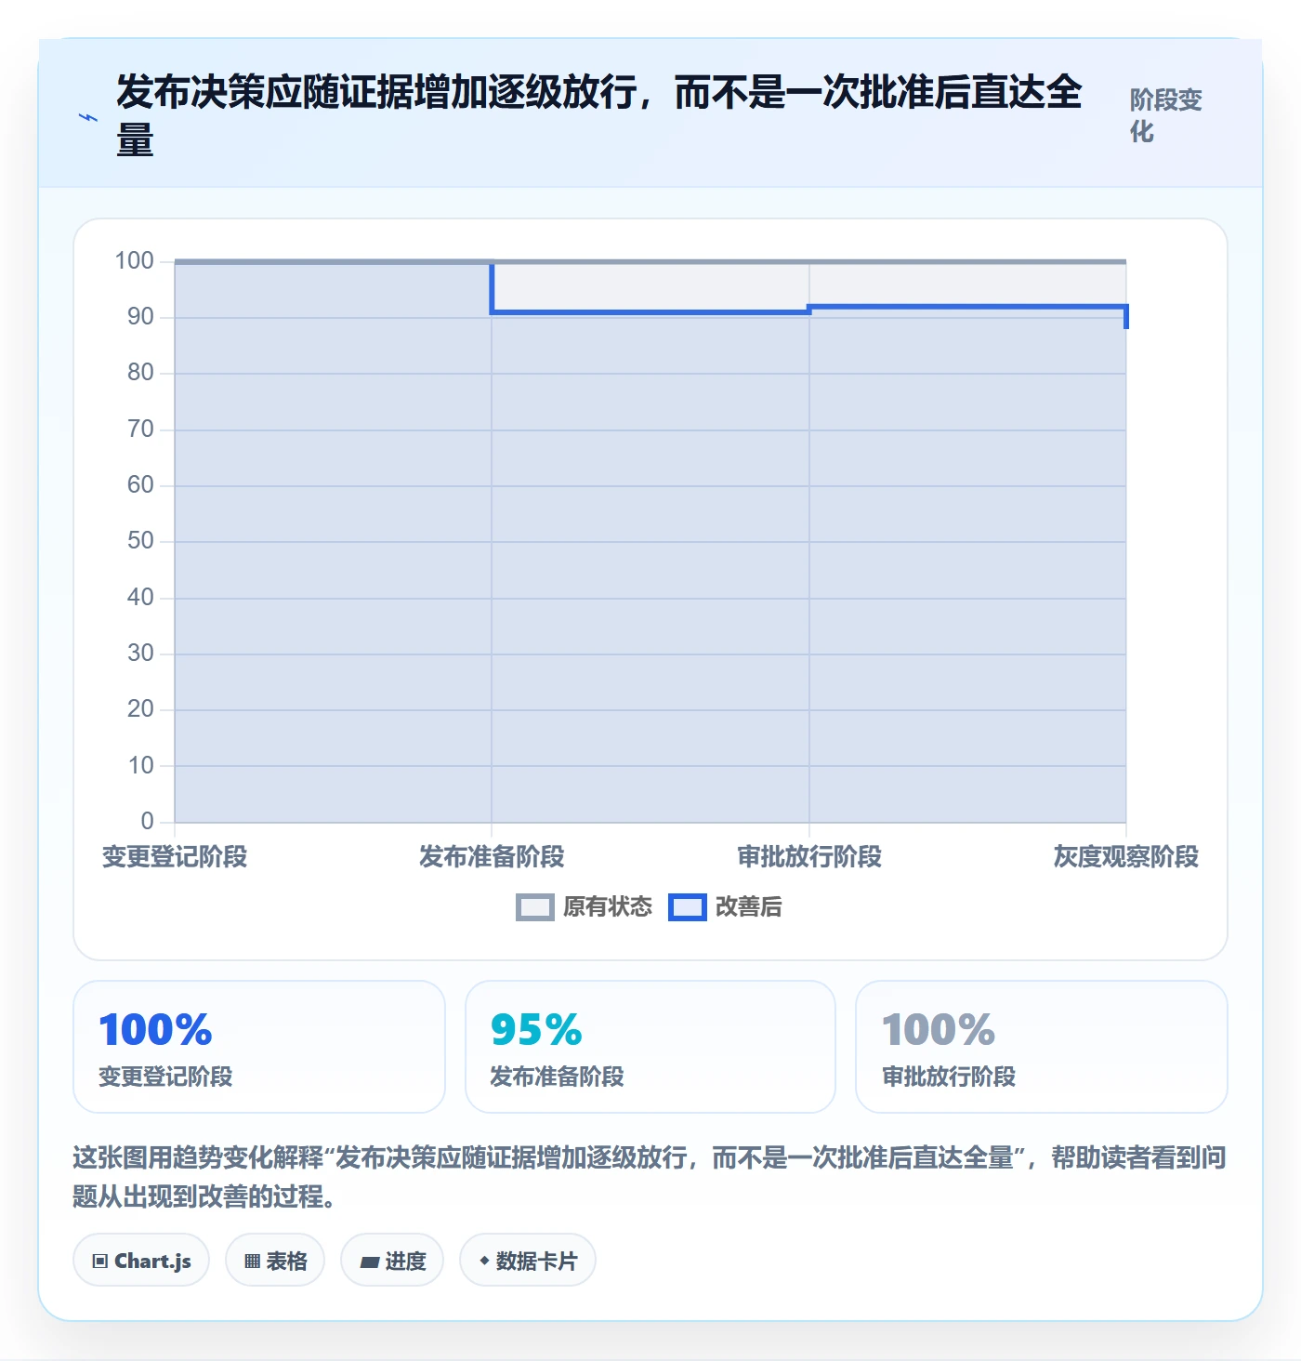This screenshot has height=1361, width=1301.
Task: Click the 灰度观察阶段 x-axis label
Action: click(x=1126, y=856)
